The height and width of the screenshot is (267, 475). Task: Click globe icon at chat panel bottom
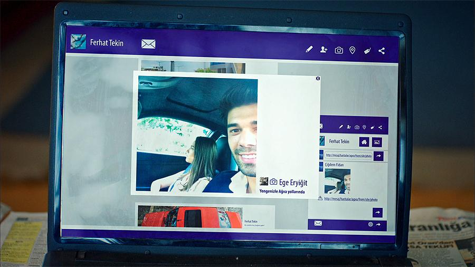370,224
